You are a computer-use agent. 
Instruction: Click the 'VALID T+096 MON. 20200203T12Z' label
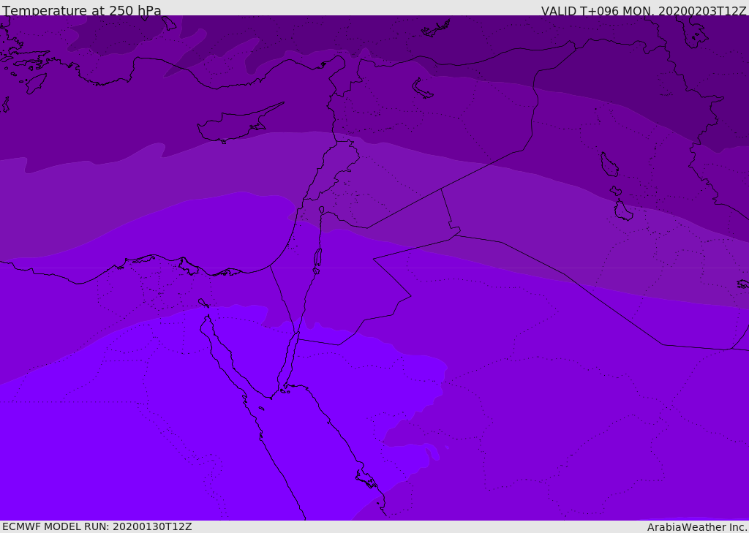click(x=644, y=10)
